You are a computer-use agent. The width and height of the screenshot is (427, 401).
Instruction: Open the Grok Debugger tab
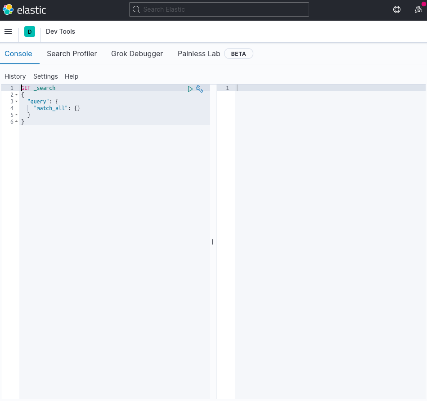point(137,53)
